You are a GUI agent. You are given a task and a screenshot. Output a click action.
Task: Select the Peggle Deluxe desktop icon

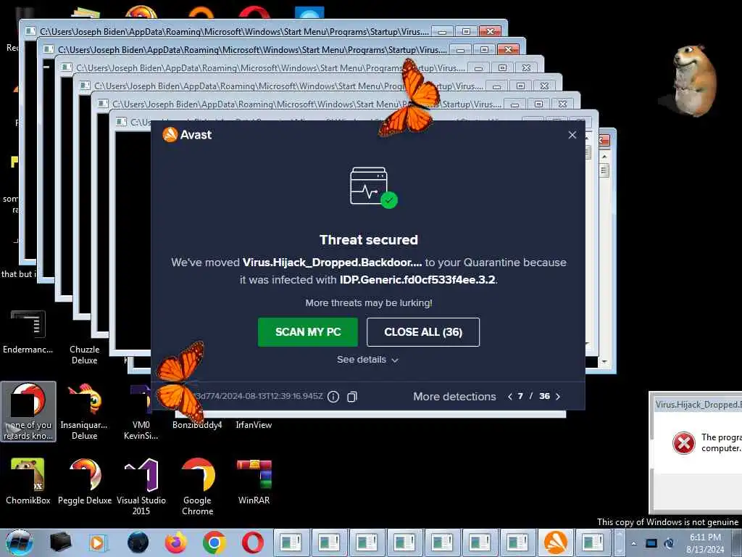(x=84, y=482)
